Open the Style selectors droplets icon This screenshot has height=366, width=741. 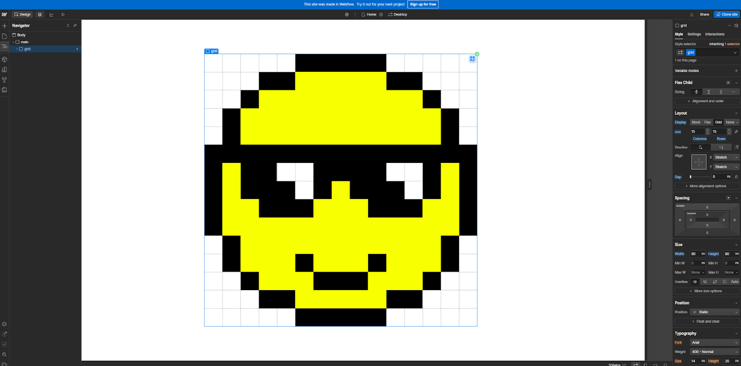tap(4, 80)
